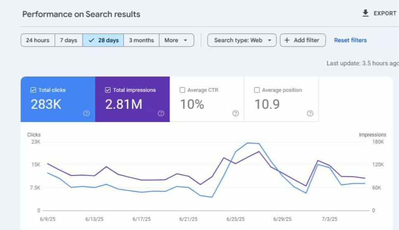The width and height of the screenshot is (399, 230).
Task: Click help icon on Average position card
Action: click(x=310, y=114)
